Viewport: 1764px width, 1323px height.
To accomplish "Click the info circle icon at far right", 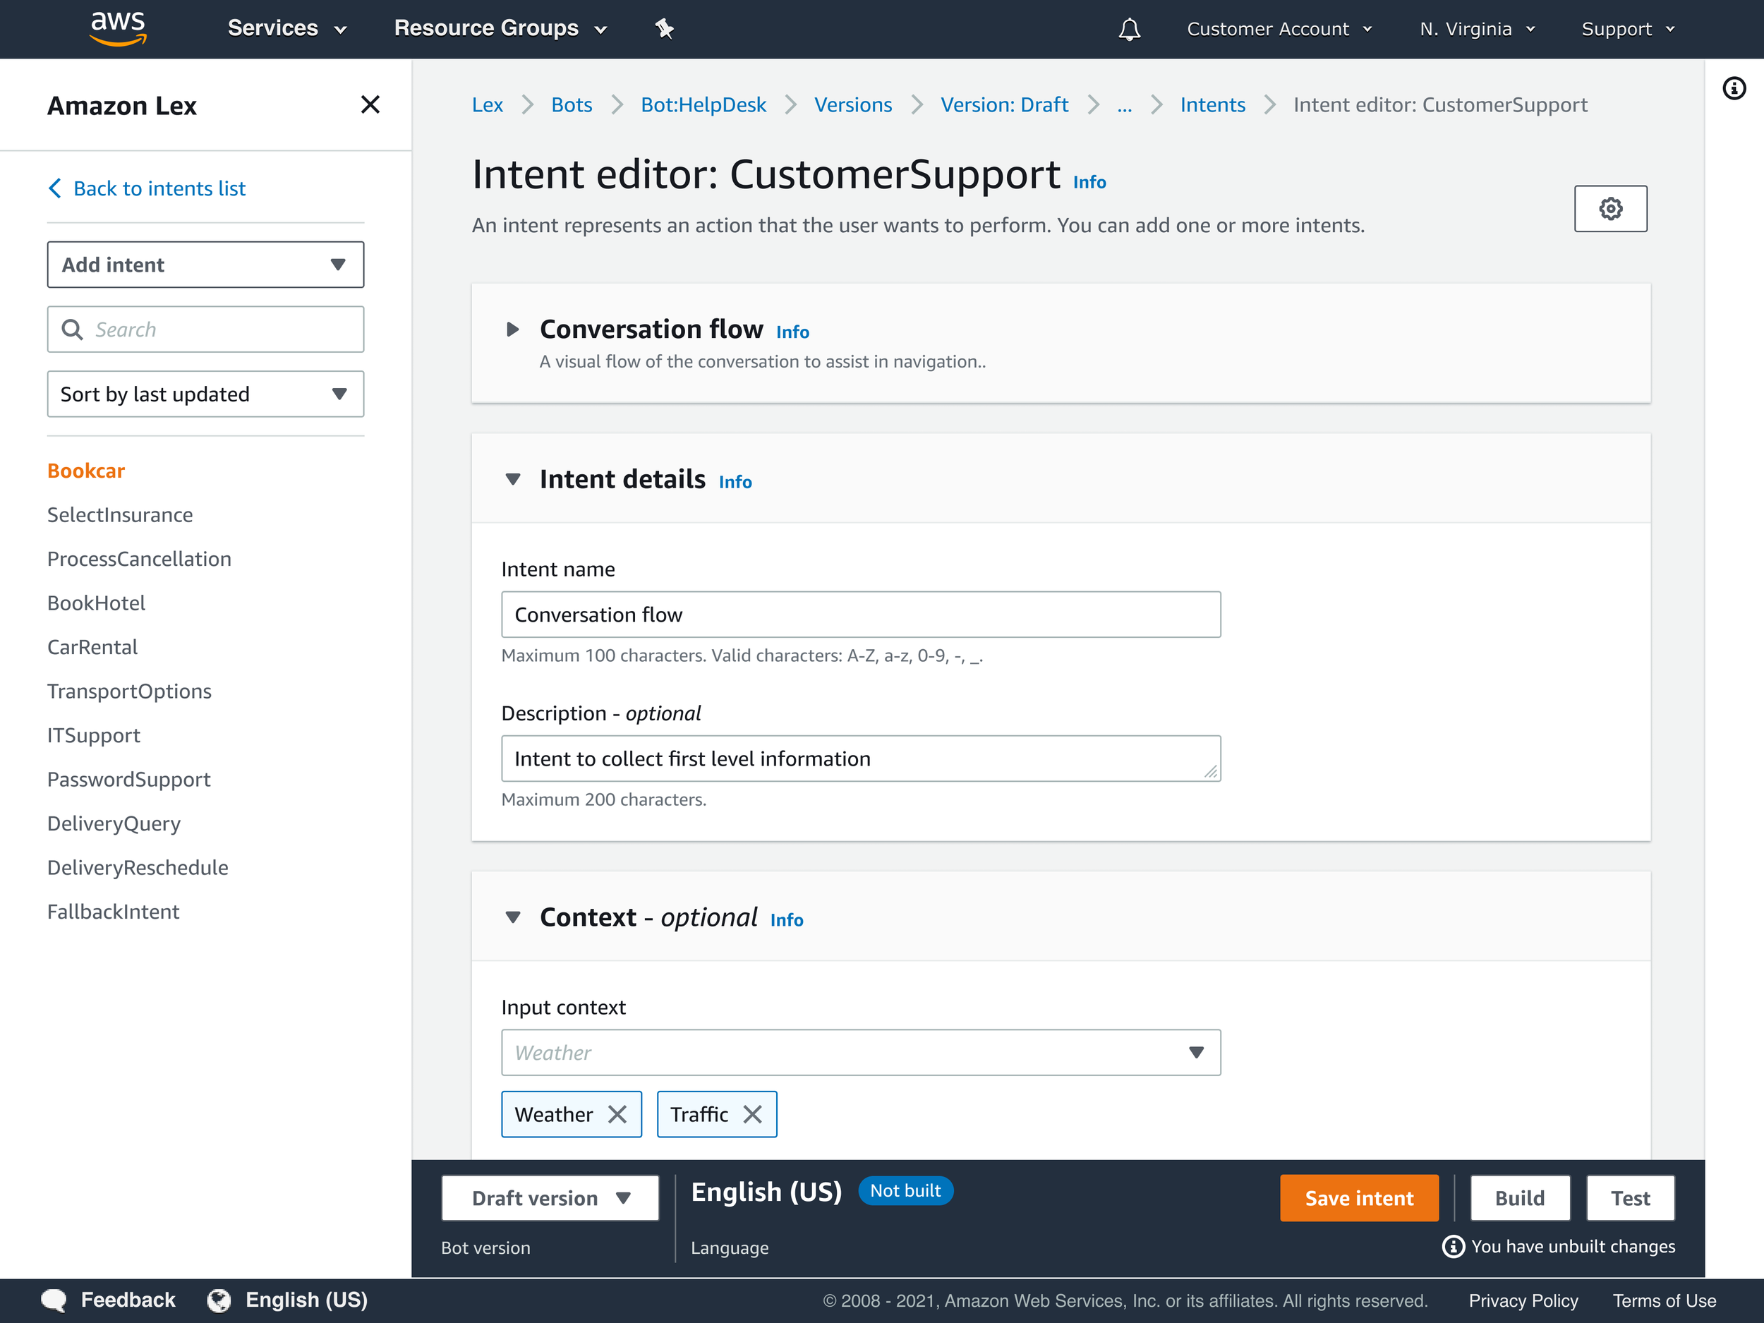I will [x=1734, y=87].
